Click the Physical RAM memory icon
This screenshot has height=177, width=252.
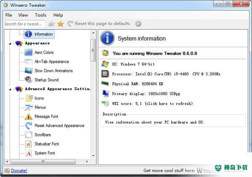pos(105,83)
